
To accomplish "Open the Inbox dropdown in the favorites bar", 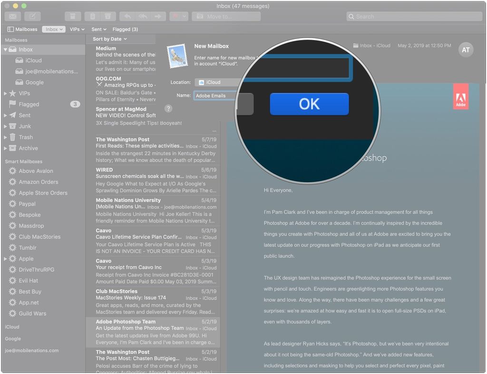I will [x=53, y=29].
